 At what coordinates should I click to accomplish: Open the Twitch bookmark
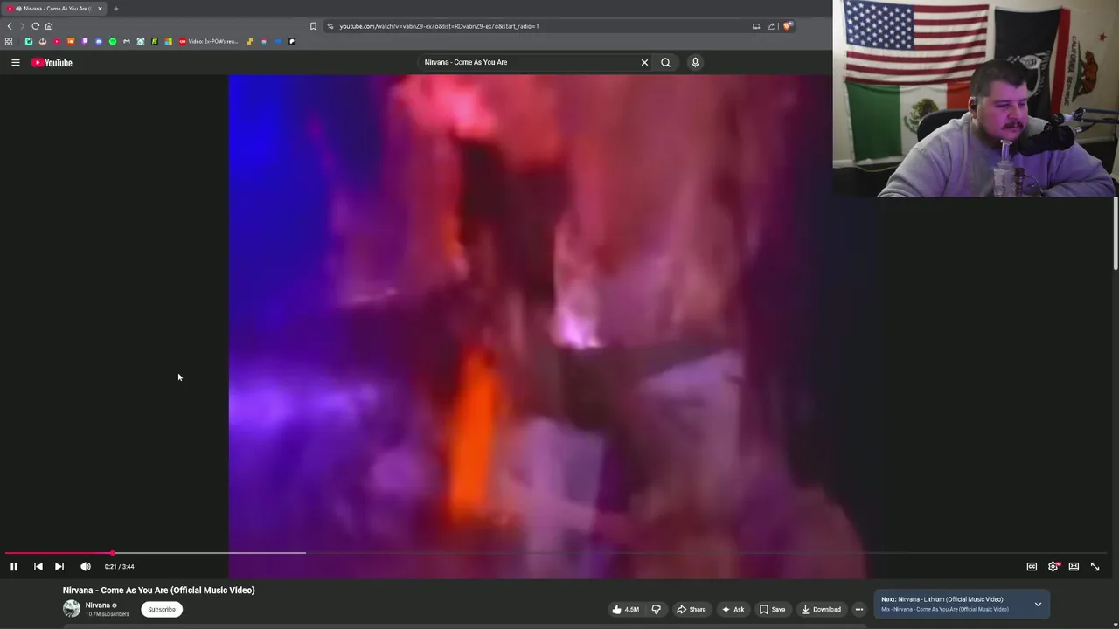point(85,41)
